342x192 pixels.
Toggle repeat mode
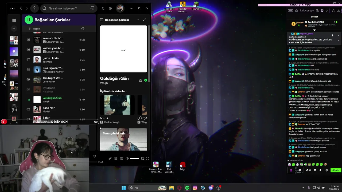(94, 156)
